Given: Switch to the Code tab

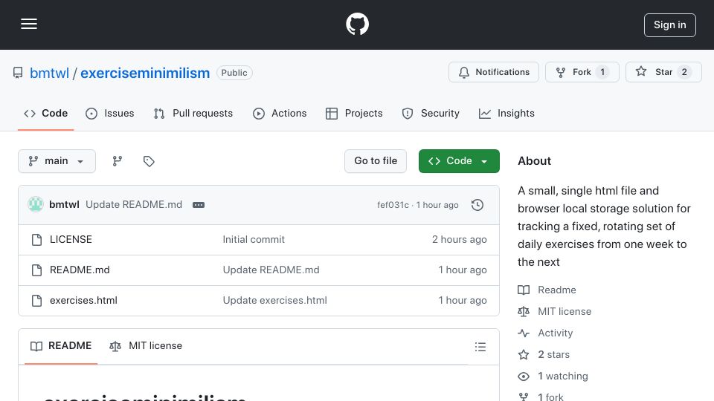Looking at the screenshot, I should point(45,113).
